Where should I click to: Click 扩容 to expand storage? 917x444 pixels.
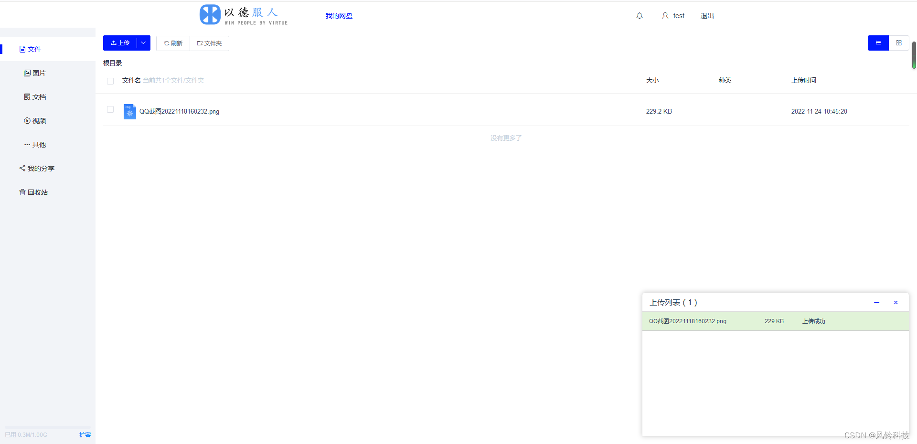click(x=85, y=434)
